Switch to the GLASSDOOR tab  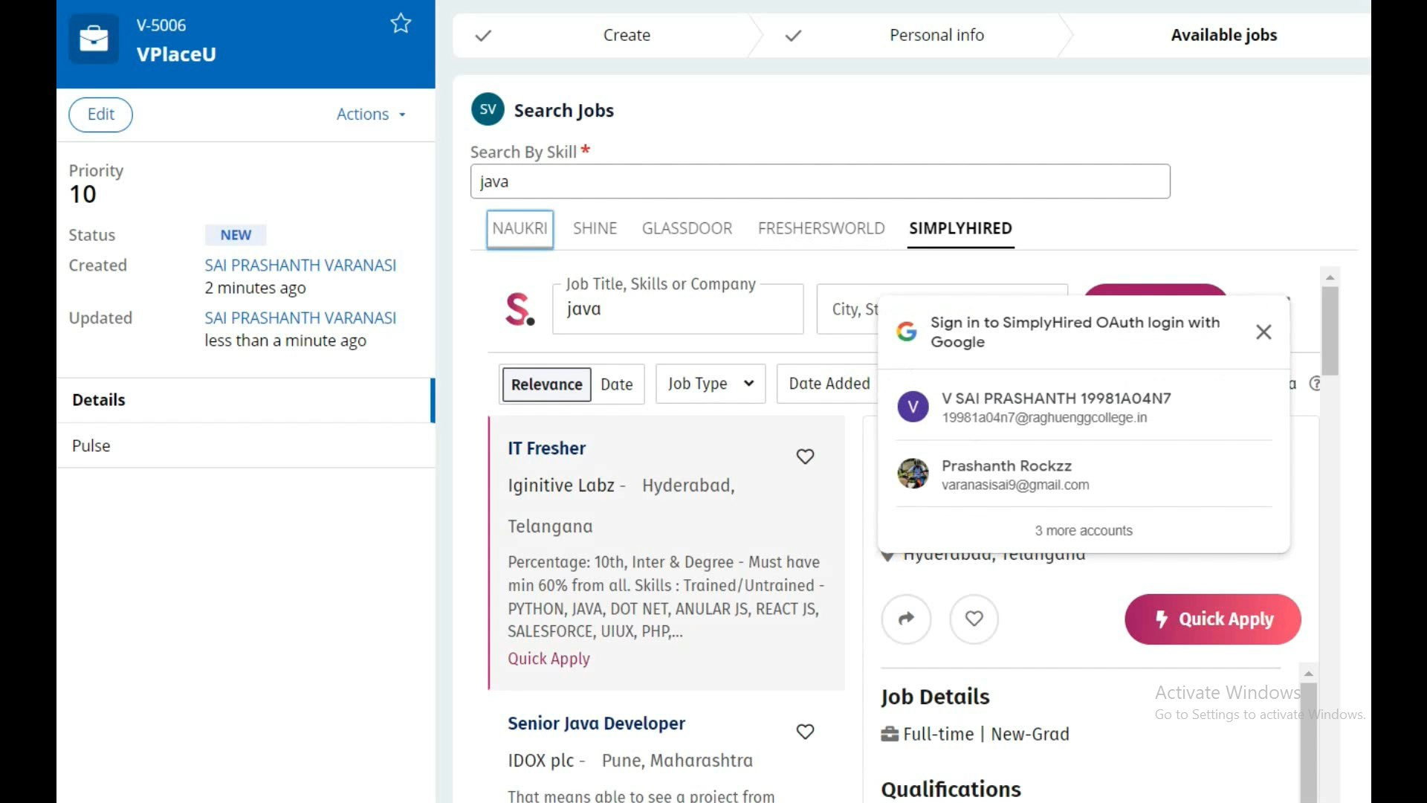point(687,228)
